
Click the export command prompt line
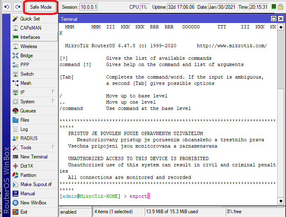(105, 196)
